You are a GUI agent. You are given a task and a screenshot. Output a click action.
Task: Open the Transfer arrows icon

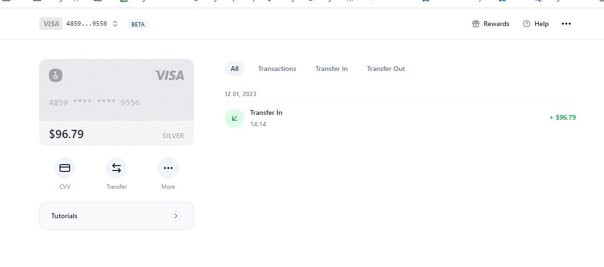pyautogui.click(x=117, y=168)
